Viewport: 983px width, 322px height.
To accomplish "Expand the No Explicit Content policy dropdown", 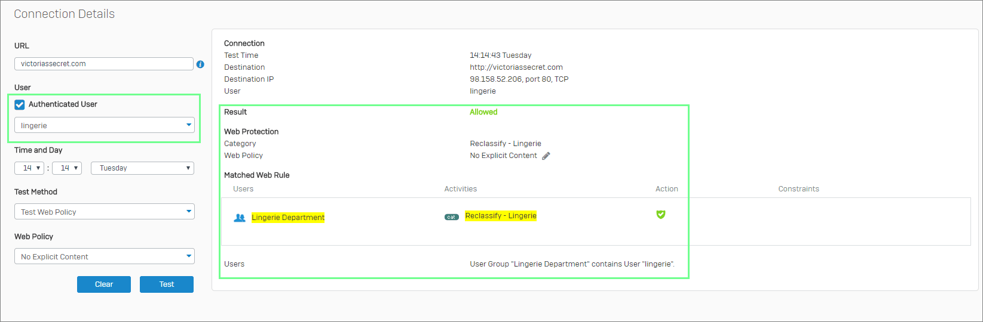I will pos(105,256).
